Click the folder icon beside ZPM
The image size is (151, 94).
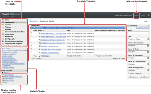3,82
